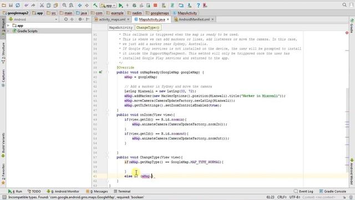This screenshot has height=200, width=355.
Task: Open the Captures side tool window
Action: tap(3, 78)
